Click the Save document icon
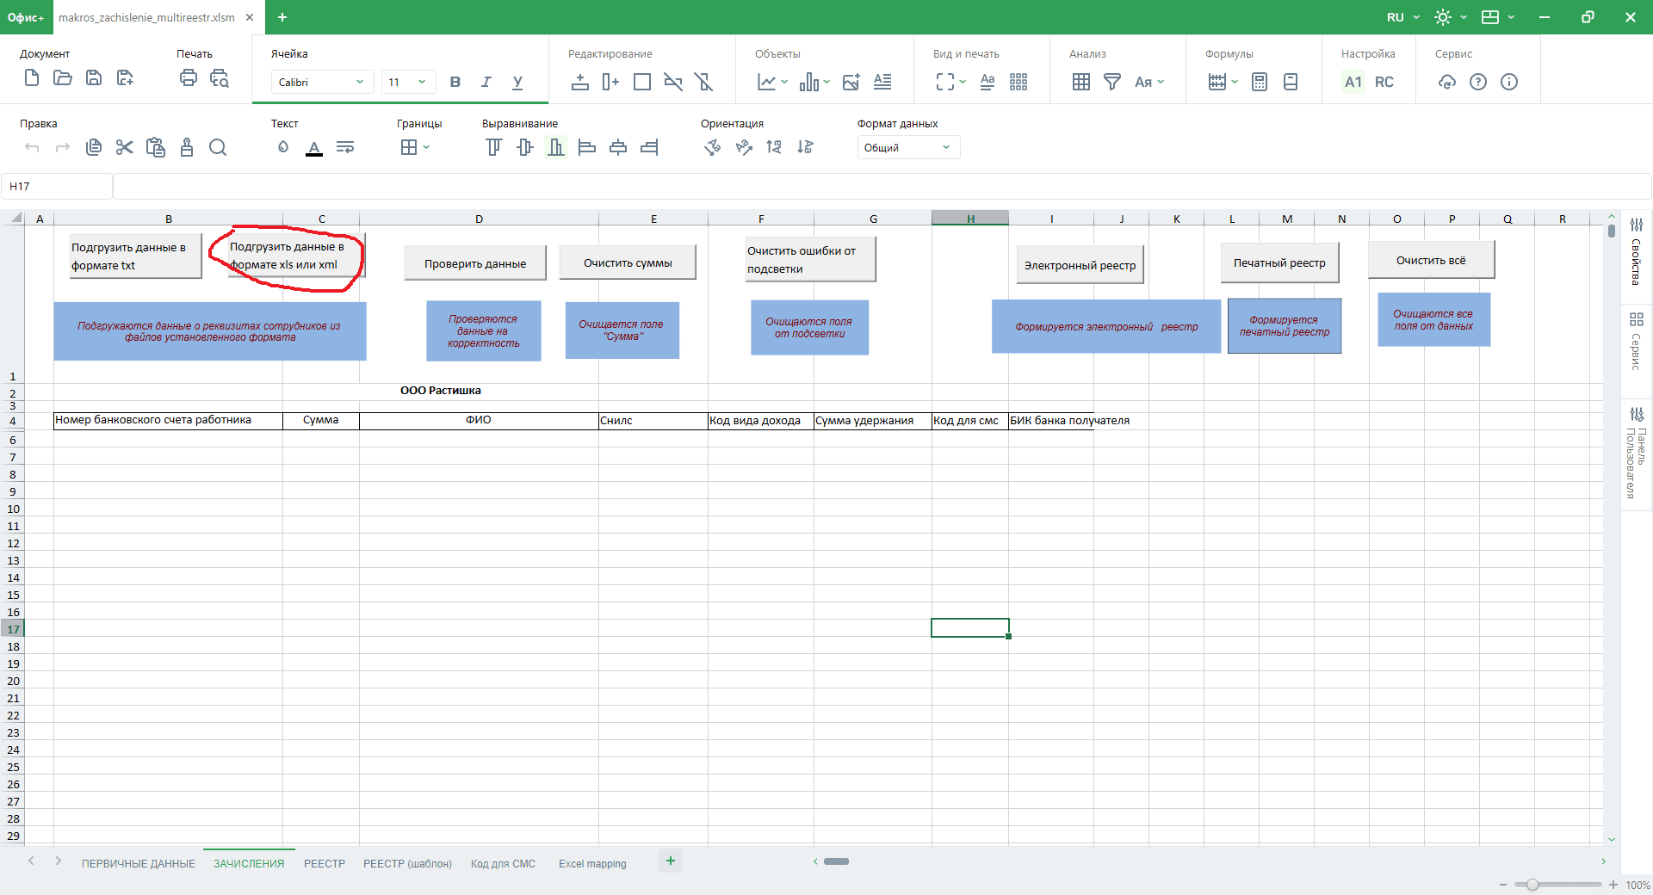1653x895 pixels. coord(94,79)
